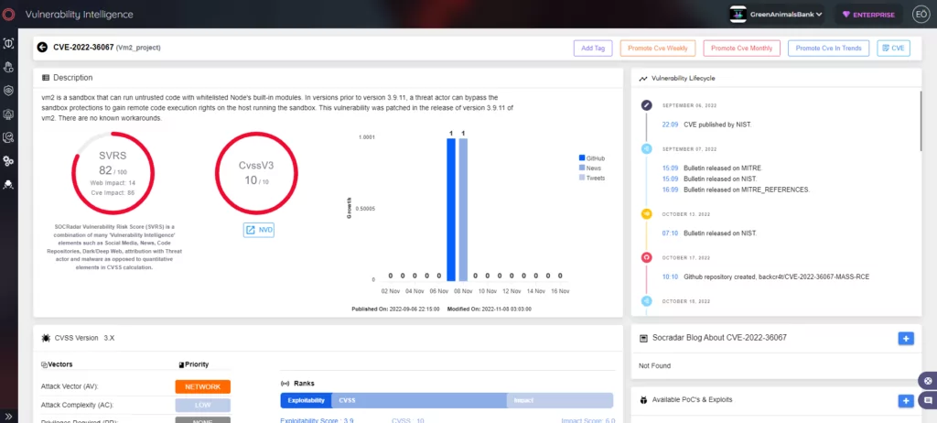Image resolution: width=937 pixels, height=423 pixels.
Task: Select the Impact rank bar segment
Action: pyautogui.click(x=559, y=400)
